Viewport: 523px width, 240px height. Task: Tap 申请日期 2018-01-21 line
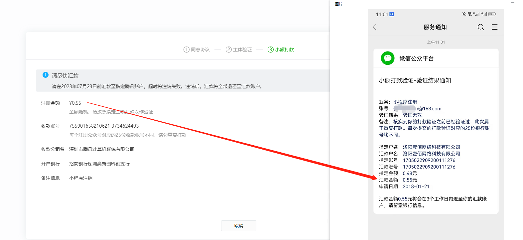point(404,186)
